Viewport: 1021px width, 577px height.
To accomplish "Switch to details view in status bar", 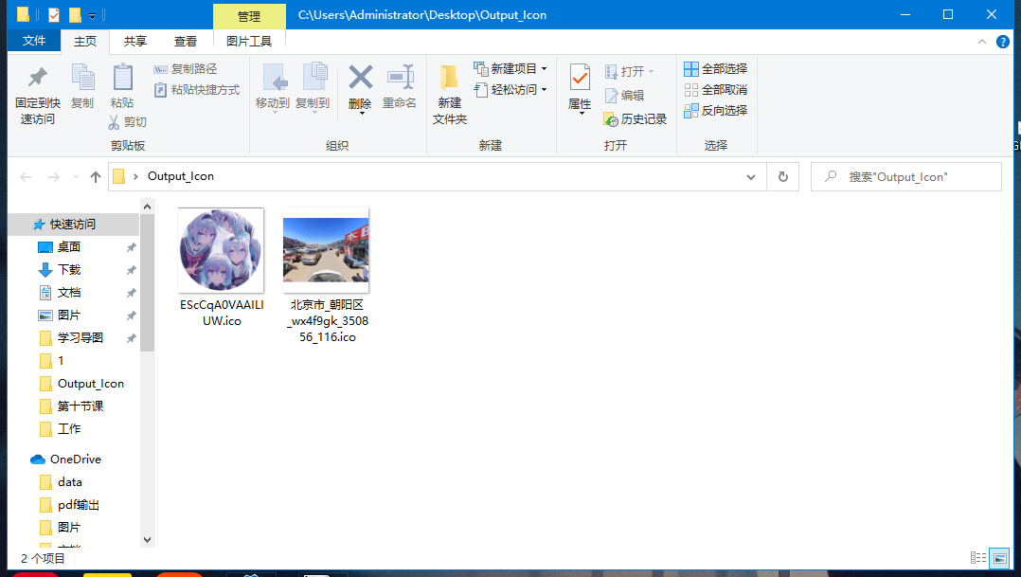I will [978, 557].
